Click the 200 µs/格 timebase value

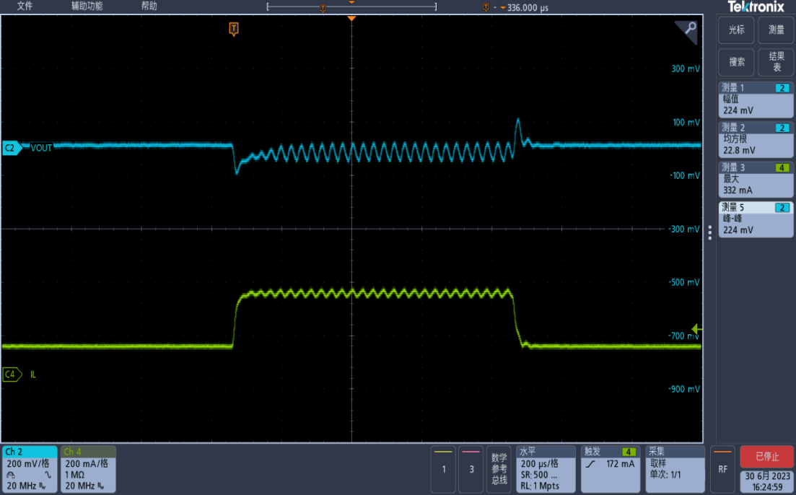pyautogui.click(x=539, y=463)
